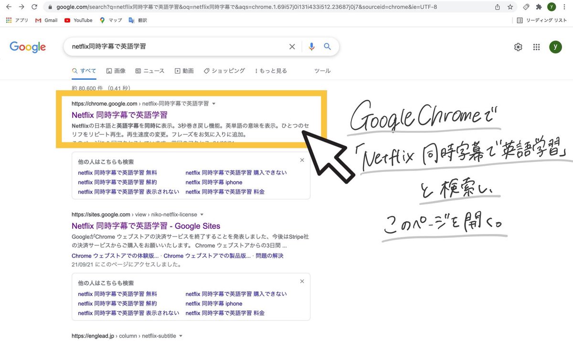Expand the arrow beside englead.jp result URL

[x=180, y=336]
